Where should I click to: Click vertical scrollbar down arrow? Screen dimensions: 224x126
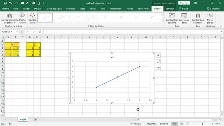[x=222, y=116]
